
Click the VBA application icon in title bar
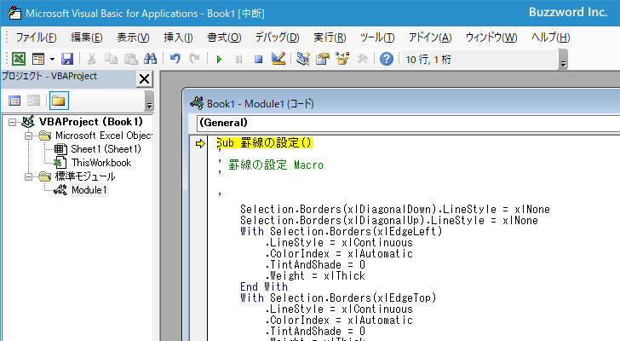[x=14, y=13]
